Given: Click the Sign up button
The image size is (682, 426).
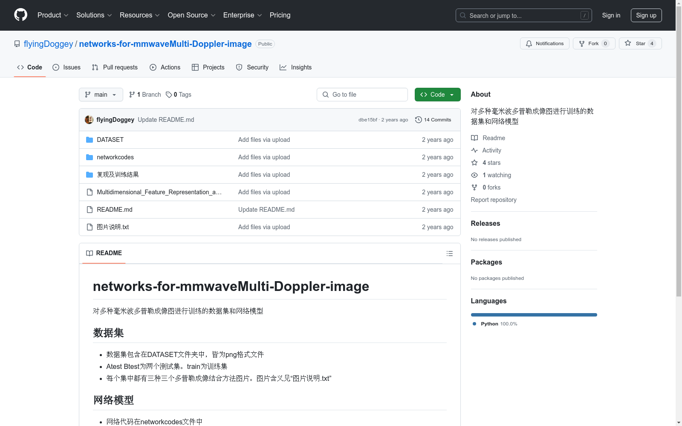Looking at the screenshot, I should coord(646,15).
